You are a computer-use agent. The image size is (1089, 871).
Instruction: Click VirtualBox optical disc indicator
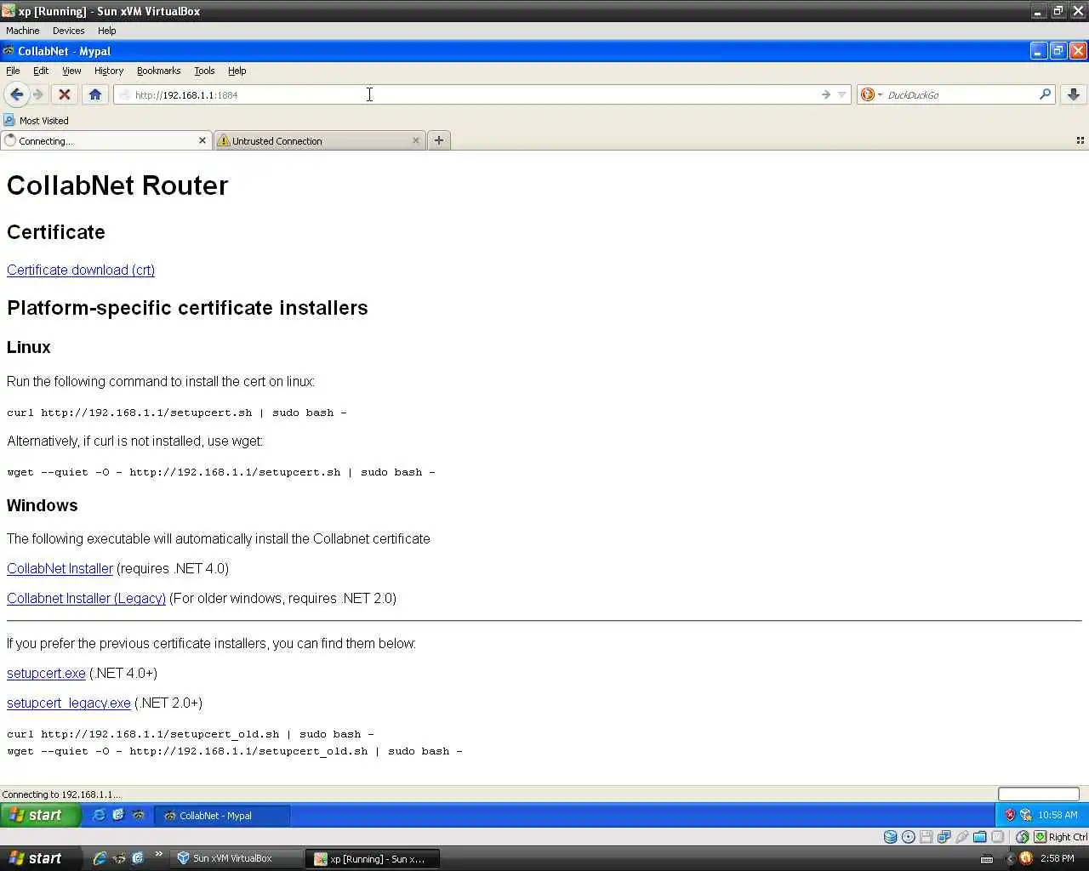909,837
